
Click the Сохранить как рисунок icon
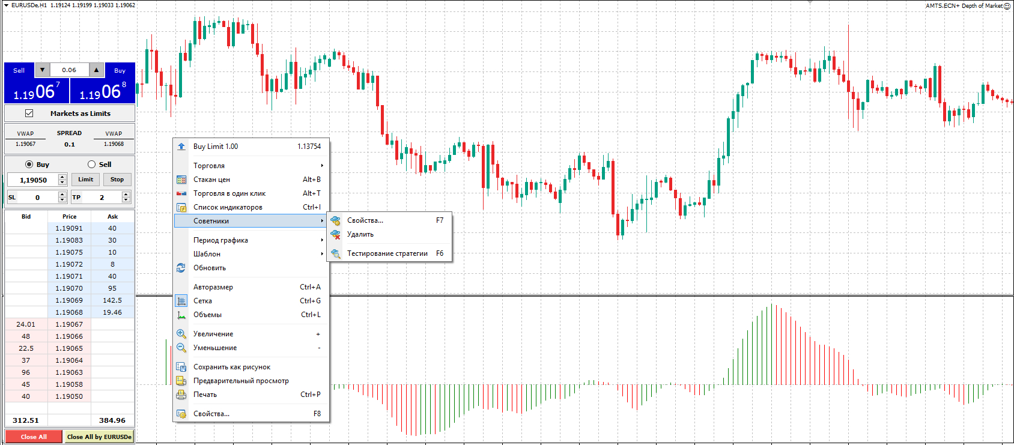[x=181, y=367]
